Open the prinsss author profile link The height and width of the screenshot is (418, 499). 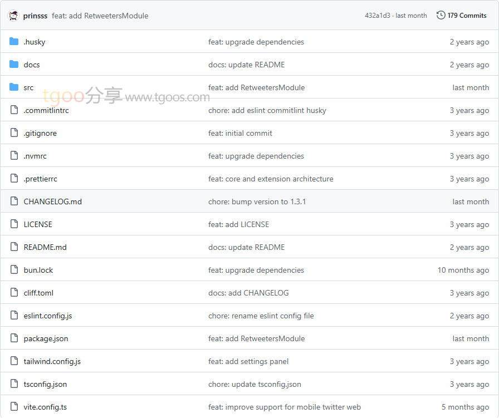35,16
